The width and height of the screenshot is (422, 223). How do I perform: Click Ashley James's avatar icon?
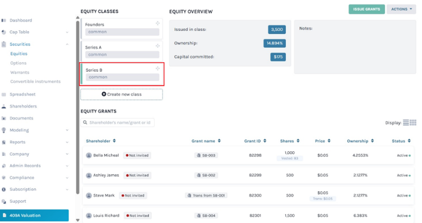point(89,175)
